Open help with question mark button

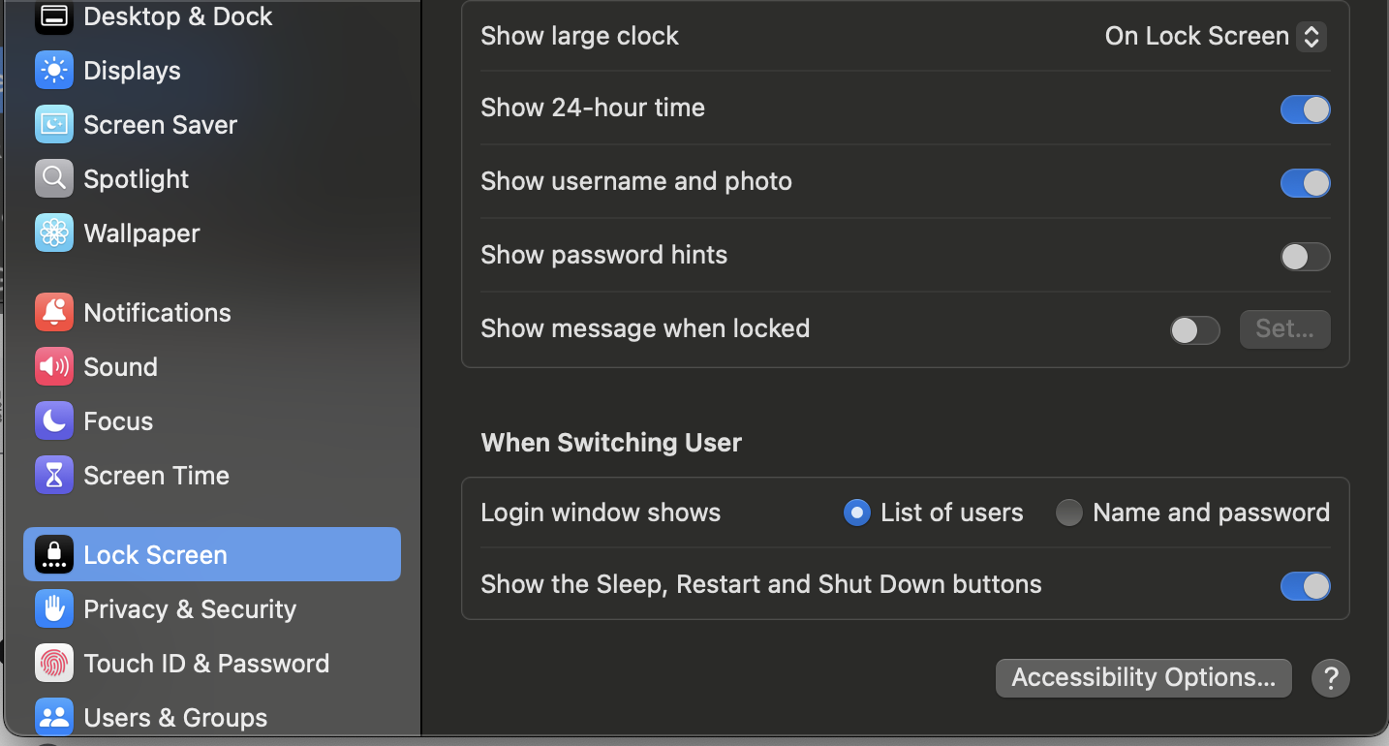[1330, 678]
